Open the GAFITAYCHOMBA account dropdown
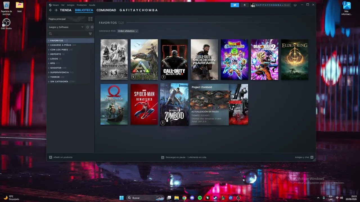 point(270,5)
